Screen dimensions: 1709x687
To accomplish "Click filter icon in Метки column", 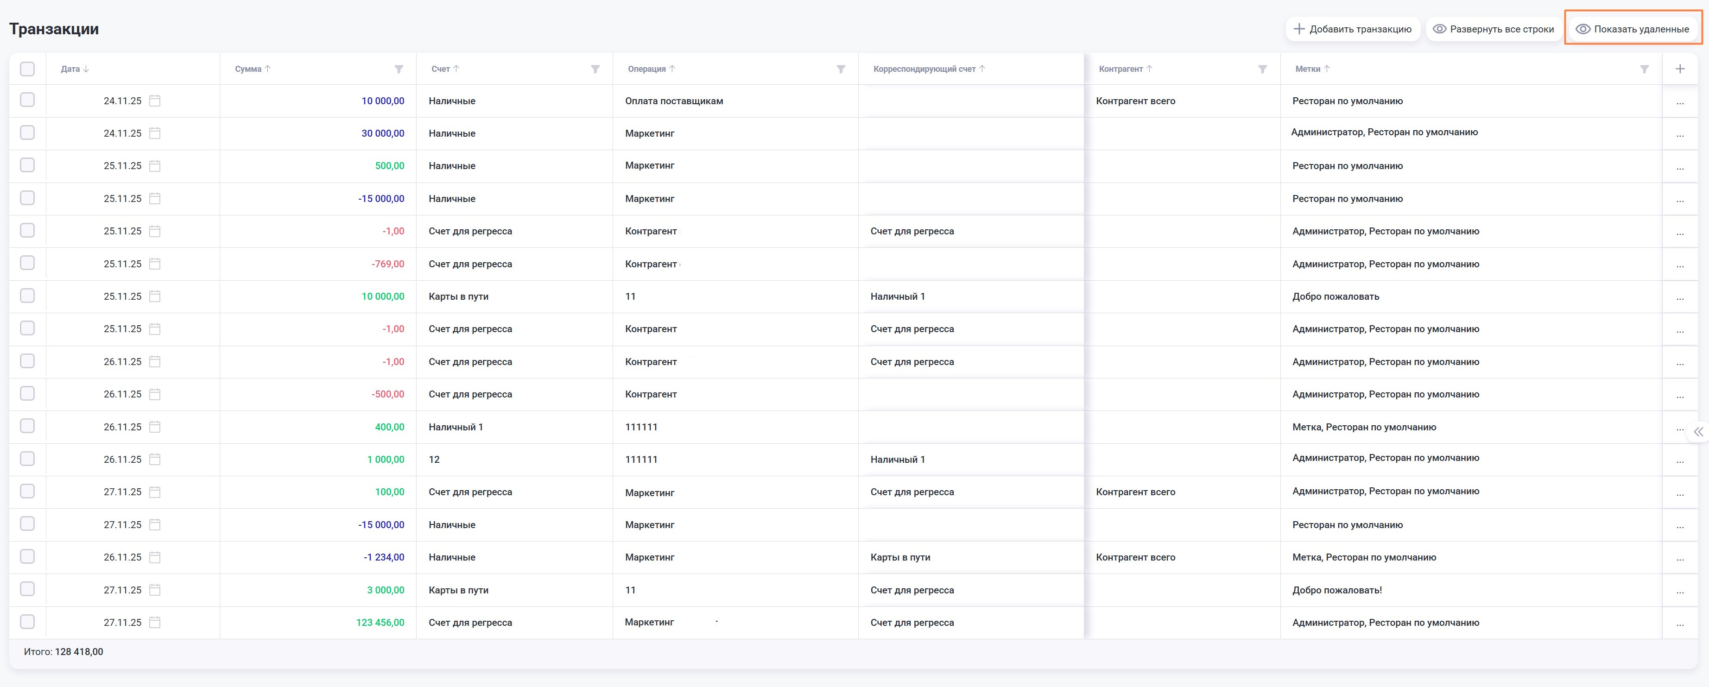I will click(1644, 69).
